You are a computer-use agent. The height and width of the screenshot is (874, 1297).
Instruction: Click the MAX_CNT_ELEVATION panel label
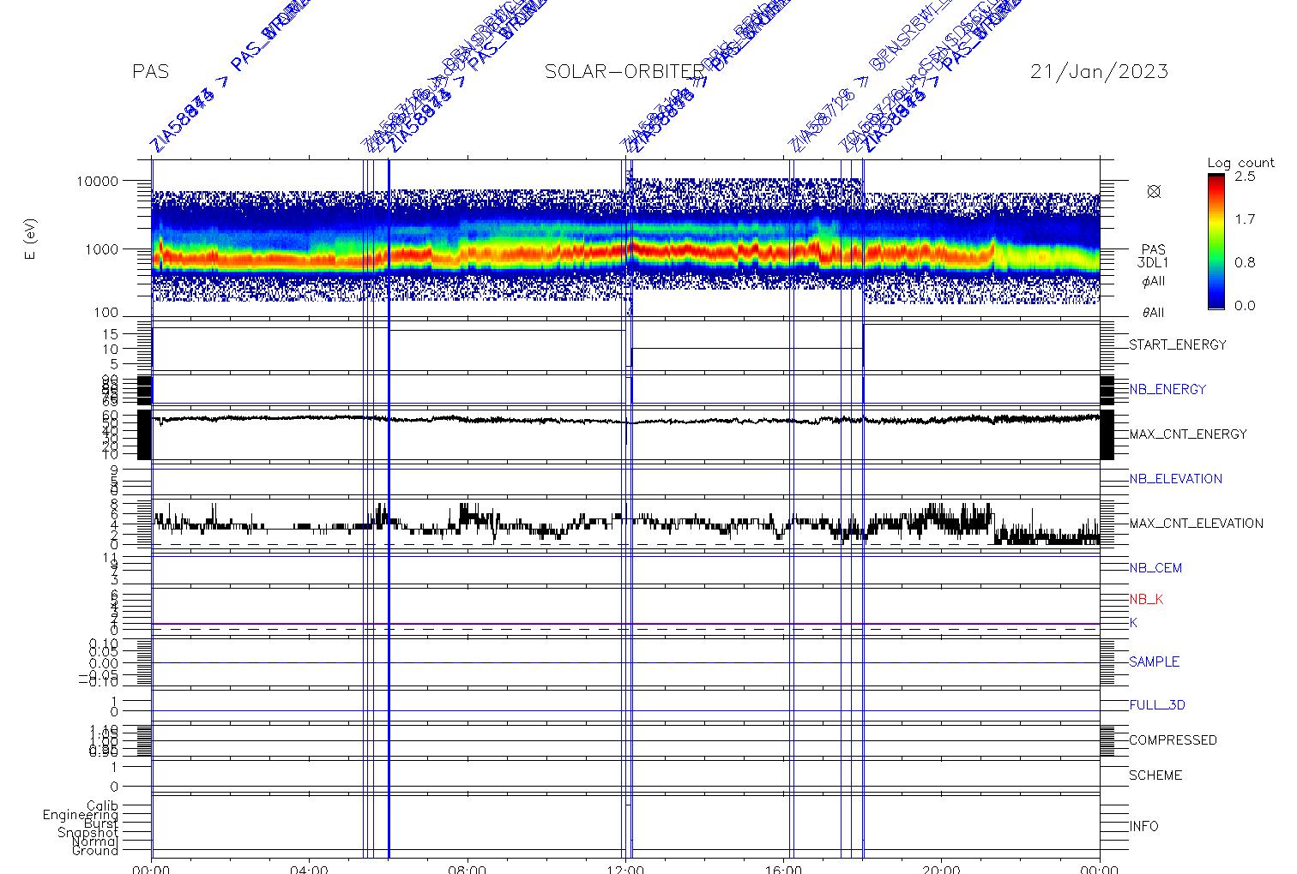[x=1196, y=524]
